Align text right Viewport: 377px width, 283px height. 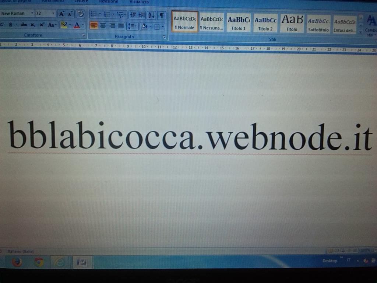112,26
